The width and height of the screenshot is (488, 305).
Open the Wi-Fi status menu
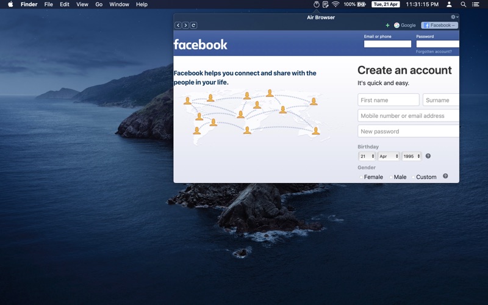point(335,4)
